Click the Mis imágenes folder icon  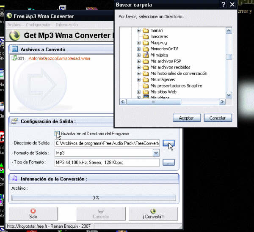coord(146,79)
